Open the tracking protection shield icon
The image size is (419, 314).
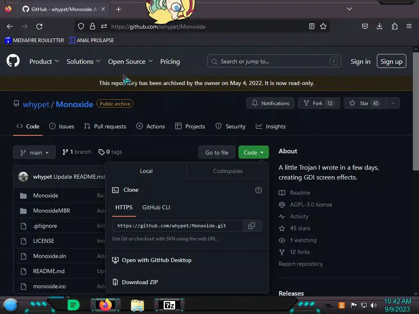click(81, 26)
